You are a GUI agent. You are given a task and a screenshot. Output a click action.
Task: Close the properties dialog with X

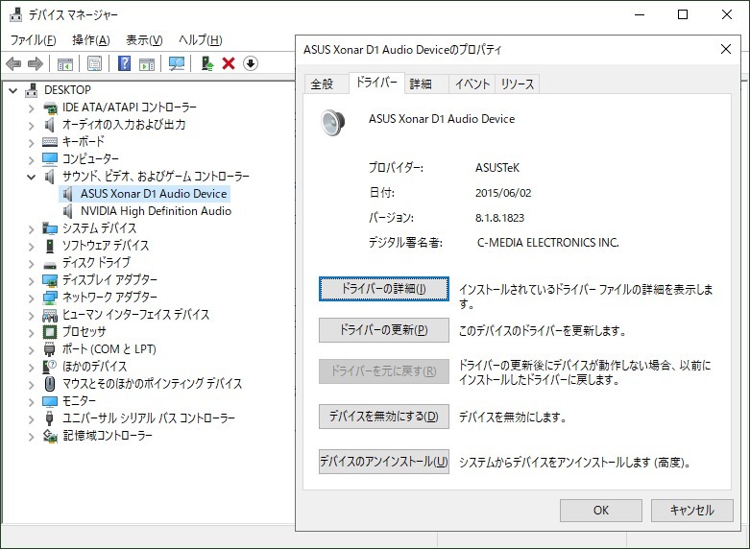click(726, 49)
